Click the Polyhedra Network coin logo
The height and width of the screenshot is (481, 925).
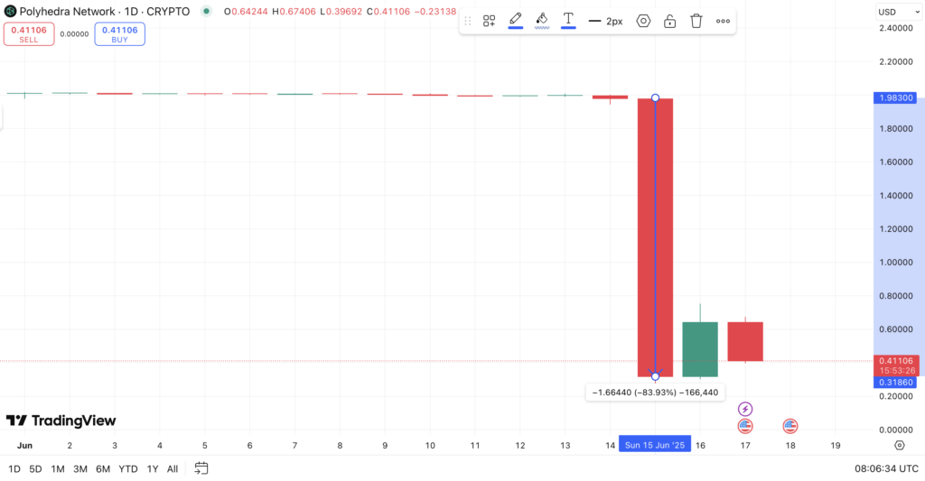click(10, 11)
